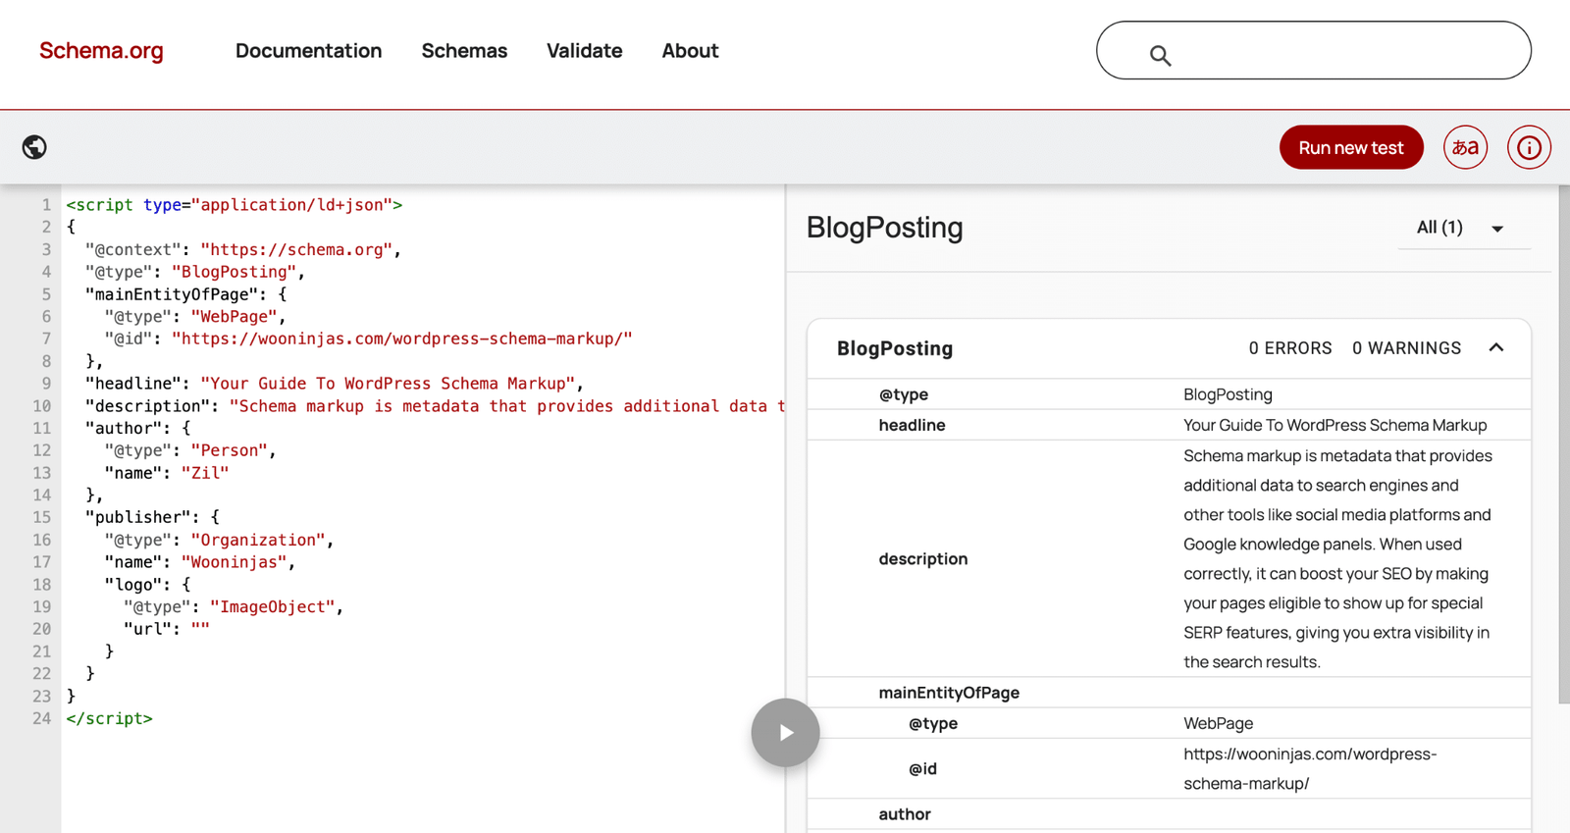This screenshot has height=833, width=1570.
Task: Click "Your Guide To WordPress Schema Markup" value
Action: [387, 384]
